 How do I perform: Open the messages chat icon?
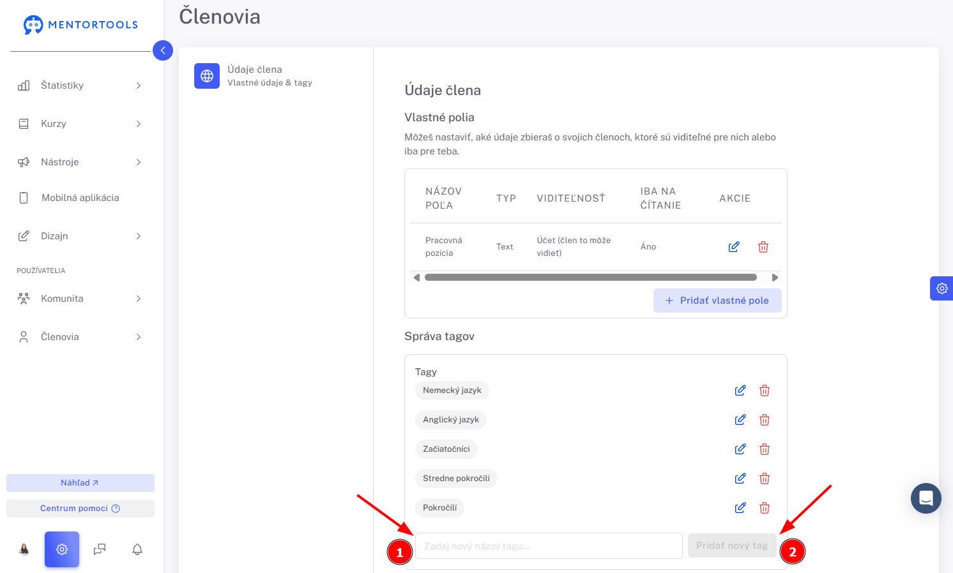(x=100, y=549)
